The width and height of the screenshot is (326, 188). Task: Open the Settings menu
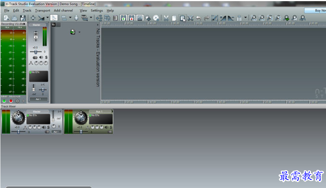[x=97, y=10]
